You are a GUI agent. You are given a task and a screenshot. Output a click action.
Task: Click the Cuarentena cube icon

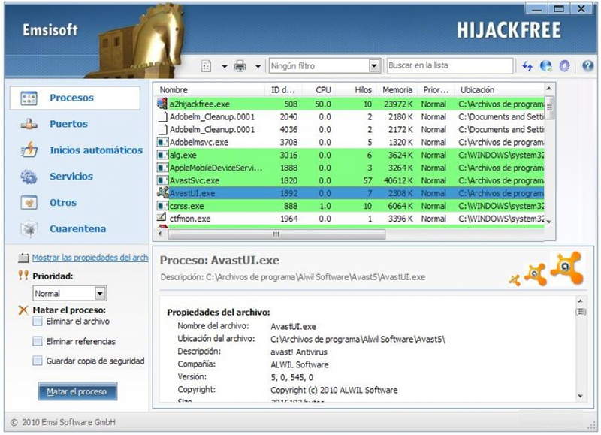[29, 229]
